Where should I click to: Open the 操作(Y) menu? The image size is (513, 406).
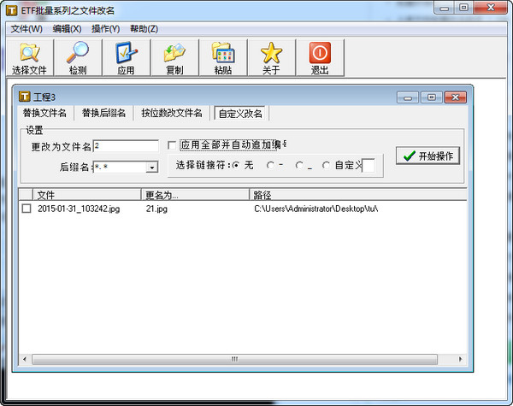pos(105,29)
